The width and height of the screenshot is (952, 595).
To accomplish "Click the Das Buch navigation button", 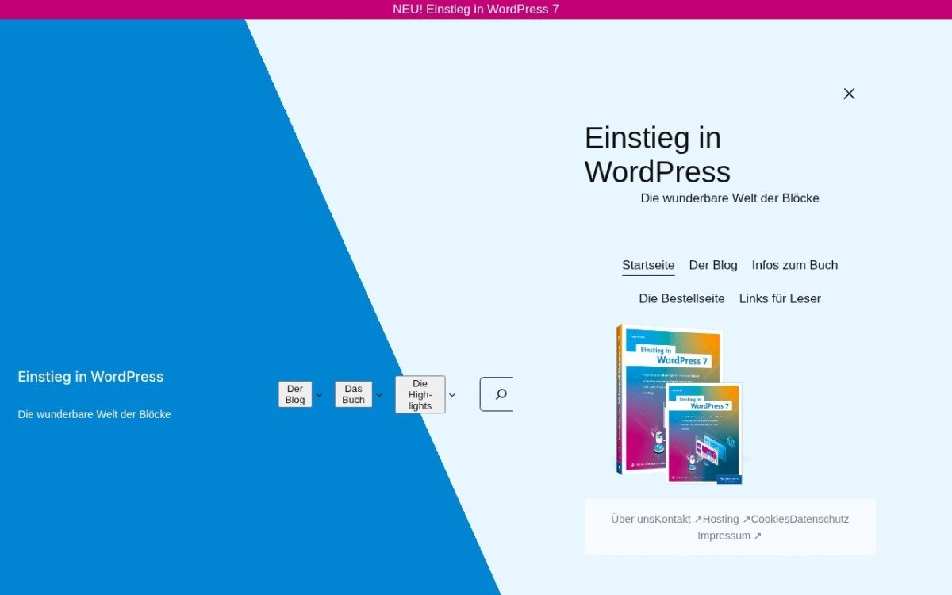I will (354, 394).
